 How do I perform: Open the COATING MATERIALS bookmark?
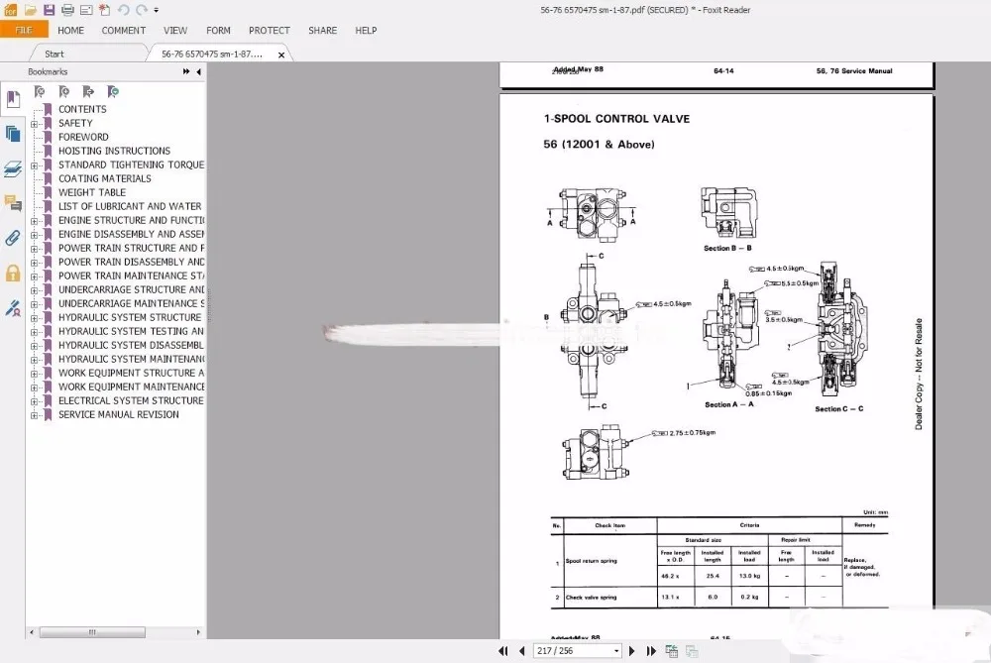point(105,178)
